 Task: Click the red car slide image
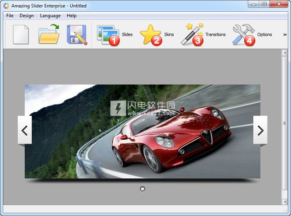click(143, 131)
